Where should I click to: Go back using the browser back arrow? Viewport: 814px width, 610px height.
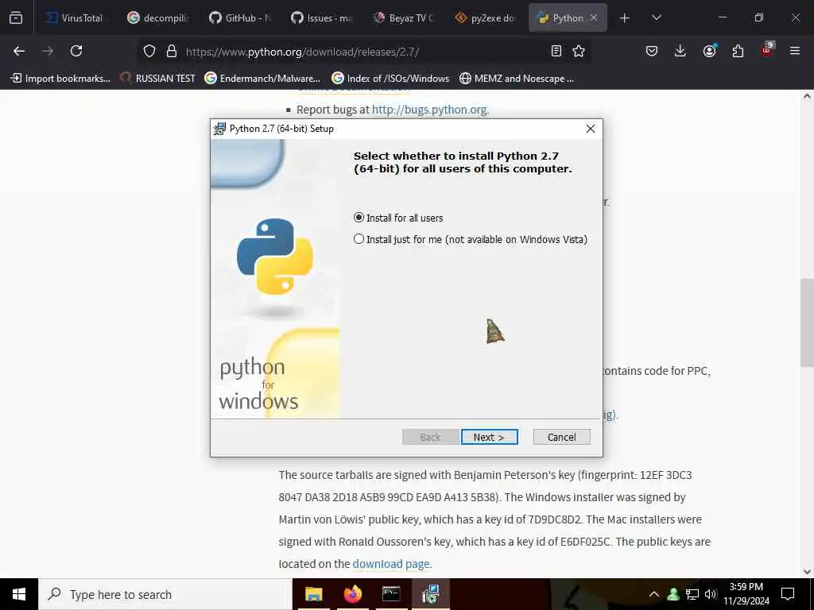[x=19, y=51]
